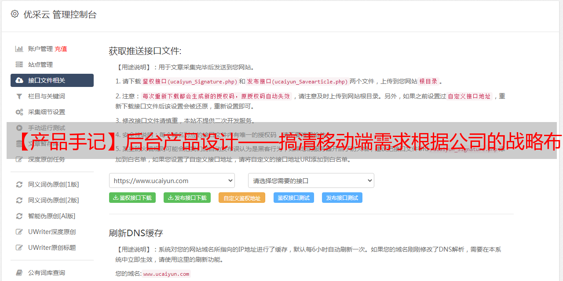The width and height of the screenshot is (563, 281).
Task: Click the 刷新DNS缓存 heading
Action: tap(136, 233)
